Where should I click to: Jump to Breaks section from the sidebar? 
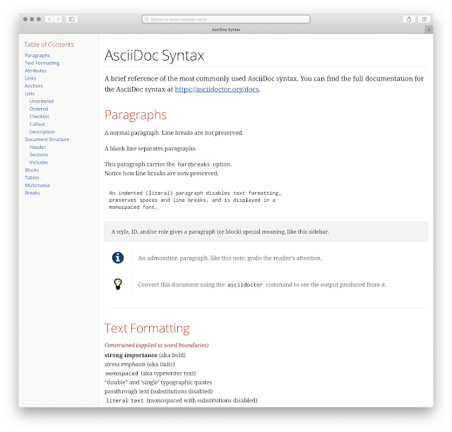[x=32, y=193]
